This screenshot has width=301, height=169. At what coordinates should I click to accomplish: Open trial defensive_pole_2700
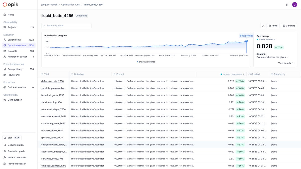click(52, 81)
